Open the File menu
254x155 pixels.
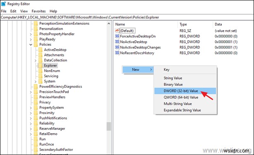coord(4,11)
